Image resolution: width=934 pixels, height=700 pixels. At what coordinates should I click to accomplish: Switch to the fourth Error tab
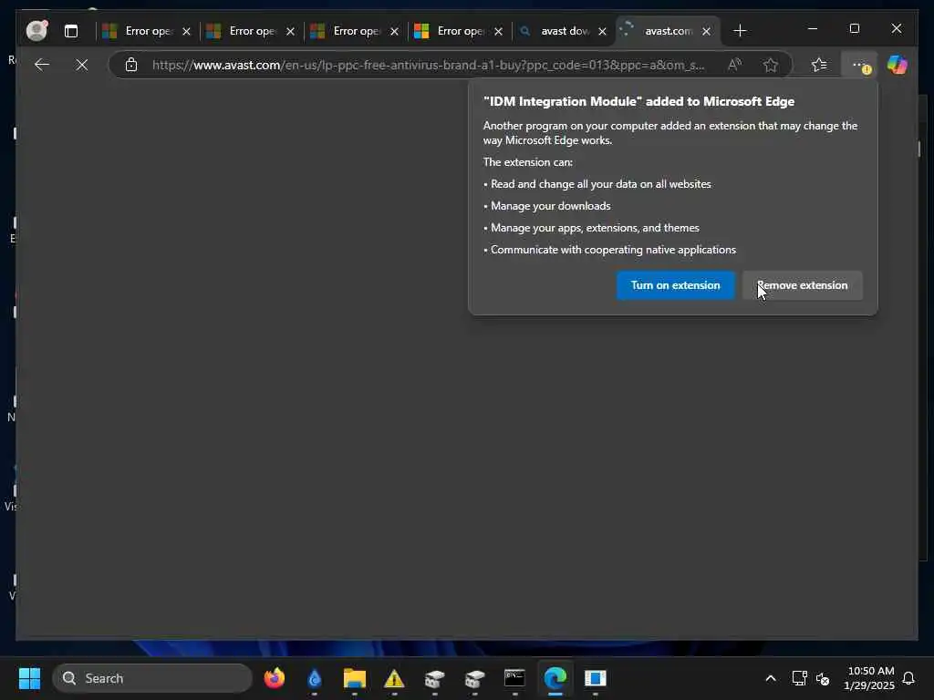pos(460,31)
